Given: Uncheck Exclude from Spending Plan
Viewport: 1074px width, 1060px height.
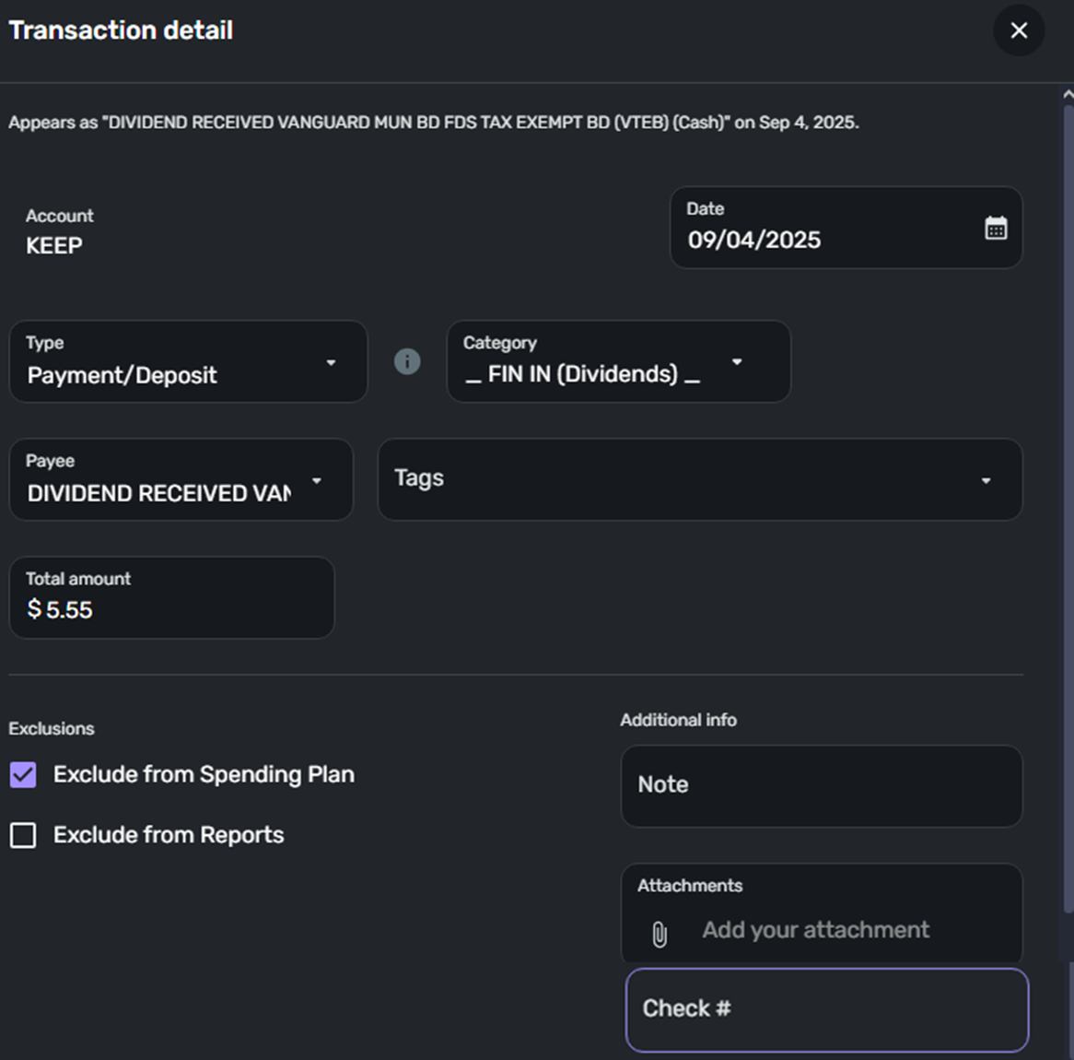Looking at the screenshot, I should click(23, 775).
